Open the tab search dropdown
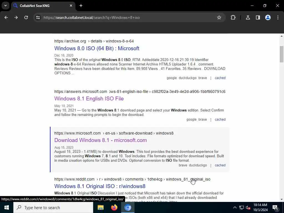Viewport: 284px width, 213px height. tap(6, 6)
